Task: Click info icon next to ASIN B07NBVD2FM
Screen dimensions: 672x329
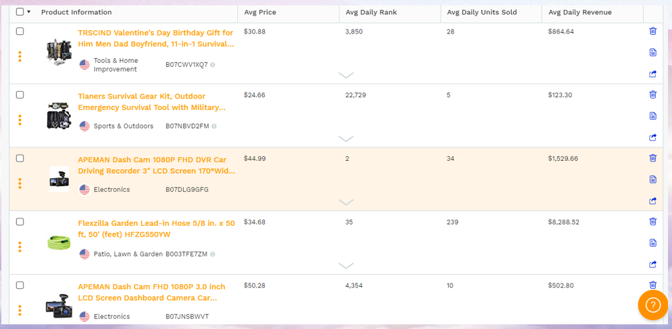Action: point(214,127)
